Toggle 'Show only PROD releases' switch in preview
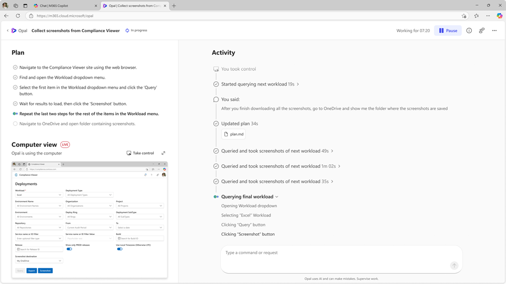Viewport: 506px width, 284px height. 69,249
